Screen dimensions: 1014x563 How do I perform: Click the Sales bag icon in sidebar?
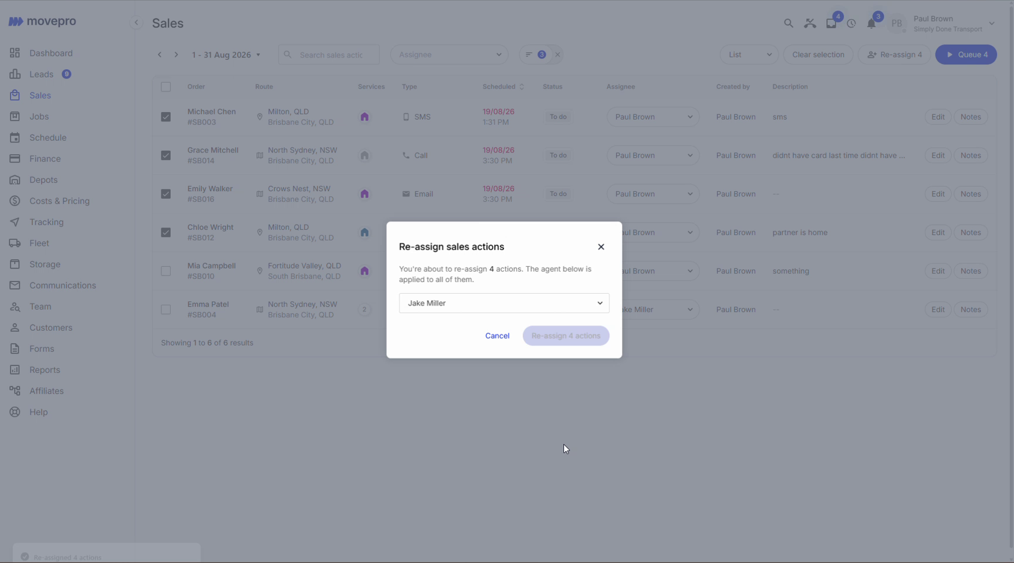15,96
